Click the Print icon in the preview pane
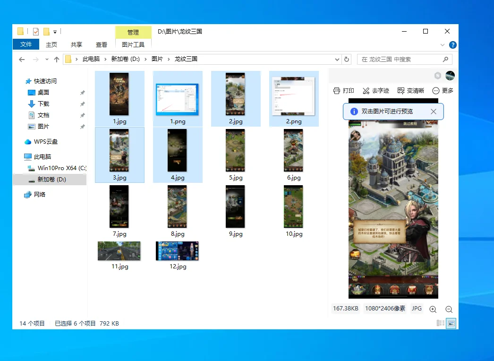The image size is (494, 361). pyautogui.click(x=336, y=91)
